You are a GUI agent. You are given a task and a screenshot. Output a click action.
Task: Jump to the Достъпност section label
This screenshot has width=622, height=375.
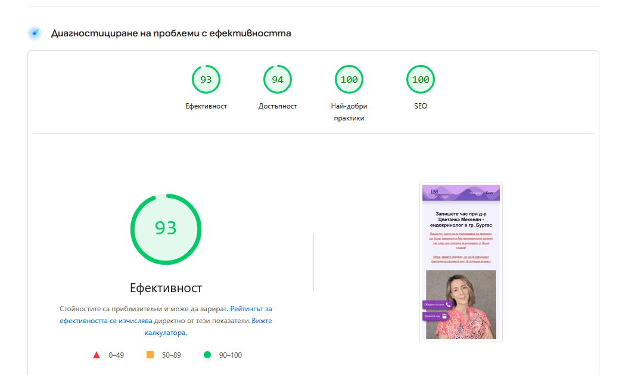278,106
